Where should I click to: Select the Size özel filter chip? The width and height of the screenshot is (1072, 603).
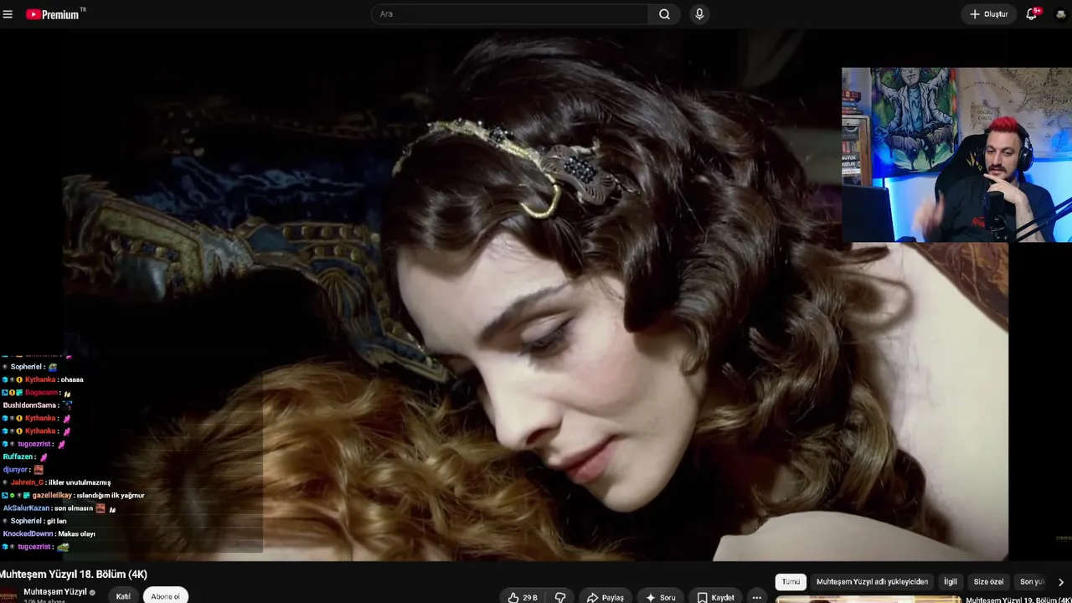pos(988,582)
